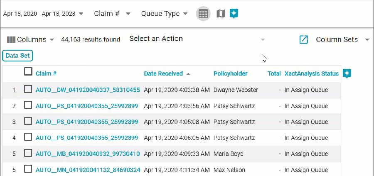Open the pop-out external window icon

[304, 39]
